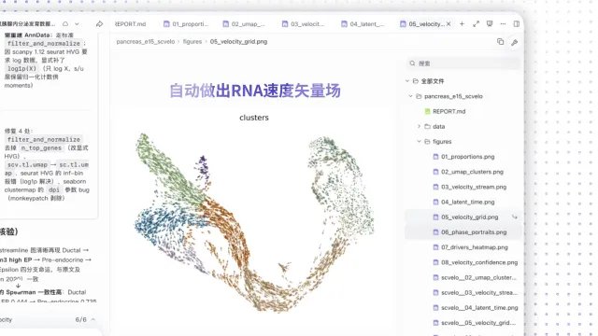Collapse the pancreas_e15_scvelo folder

[410, 96]
